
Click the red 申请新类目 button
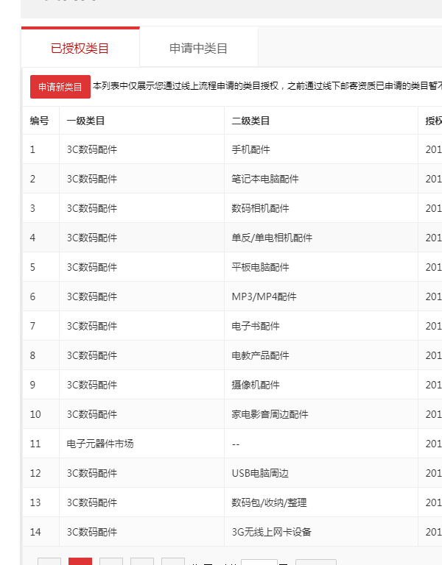[60, 87]
